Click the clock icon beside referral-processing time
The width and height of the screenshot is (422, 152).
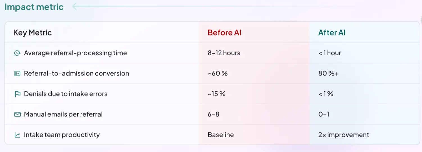coord(17,53)
